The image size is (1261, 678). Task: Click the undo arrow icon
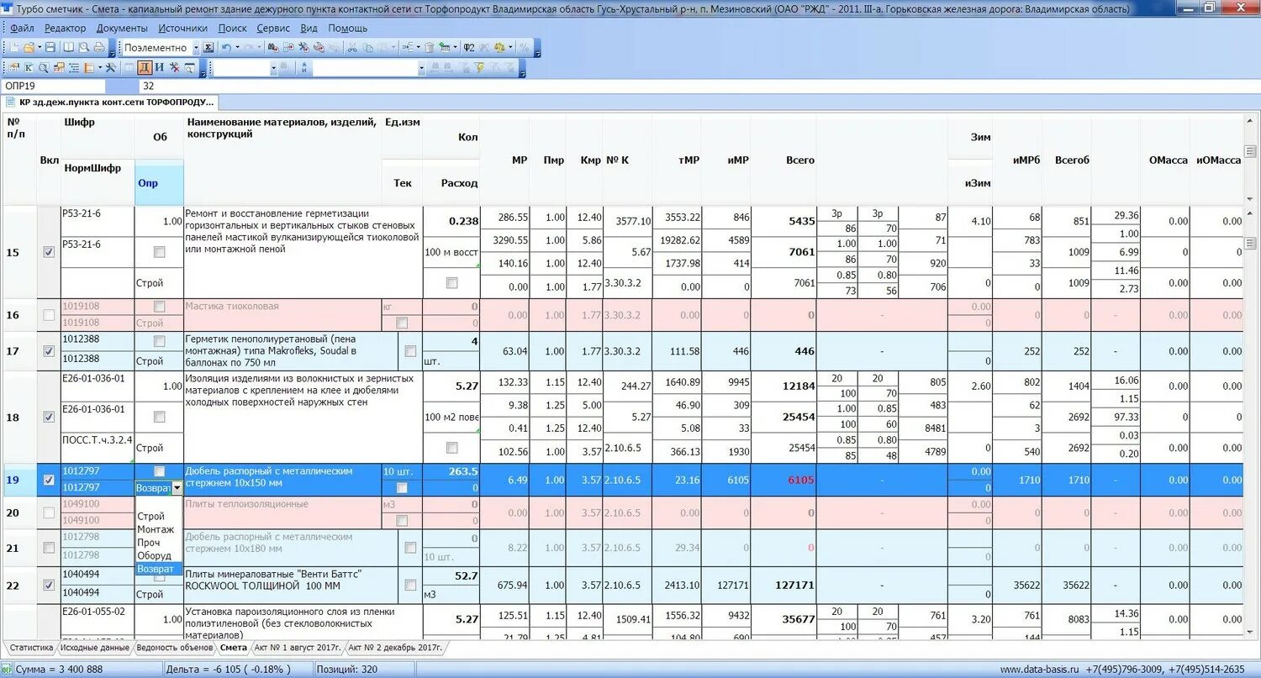tap(226, 48)
